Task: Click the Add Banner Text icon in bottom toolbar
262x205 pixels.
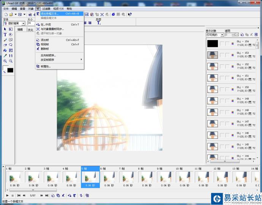Action: click(x=75, y=195)
